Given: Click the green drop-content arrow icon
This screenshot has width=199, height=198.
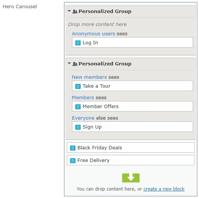Looking at the screenshot, I should click(x=131, y=178).
